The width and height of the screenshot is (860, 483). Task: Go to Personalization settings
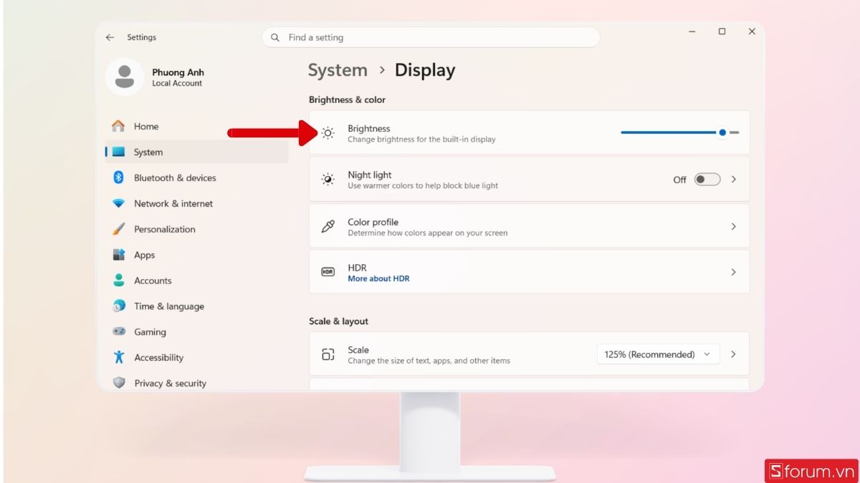coord(164,229)
